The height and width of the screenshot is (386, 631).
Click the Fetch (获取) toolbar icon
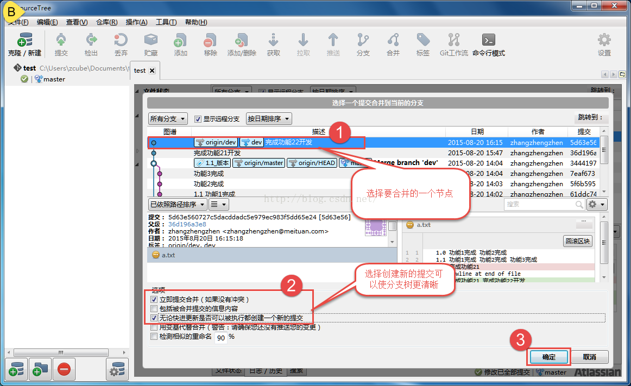(x=274, y=45)
